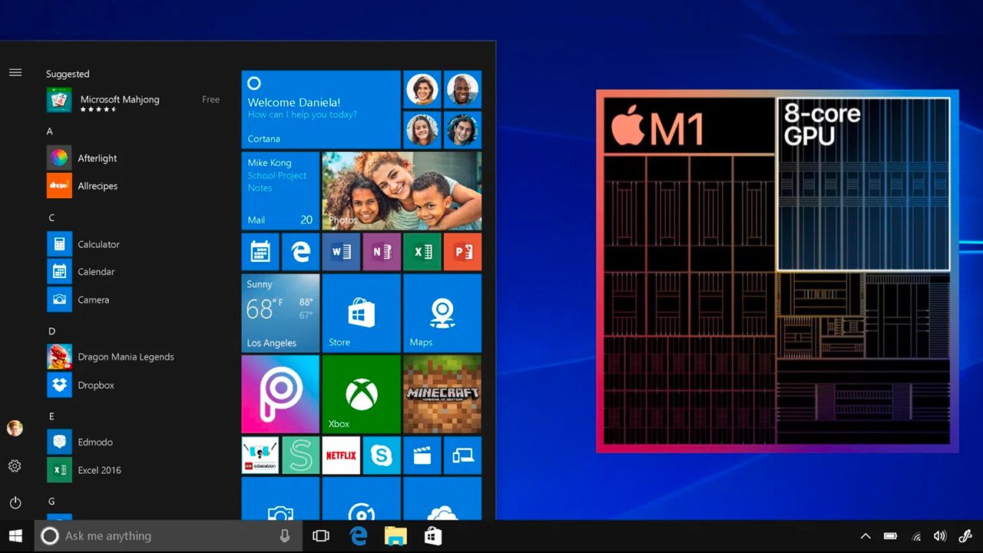Launch the Excel tile in the tile grid
This screenshot has width=983, height=553.
click(x=422, y=252)
